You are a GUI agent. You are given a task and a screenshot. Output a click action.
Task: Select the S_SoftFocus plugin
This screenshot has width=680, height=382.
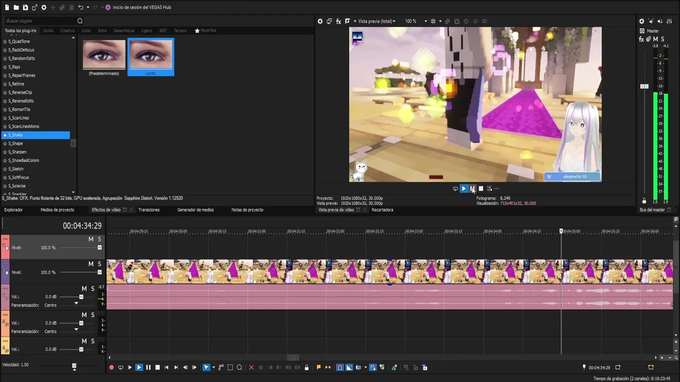click(19, 177)
